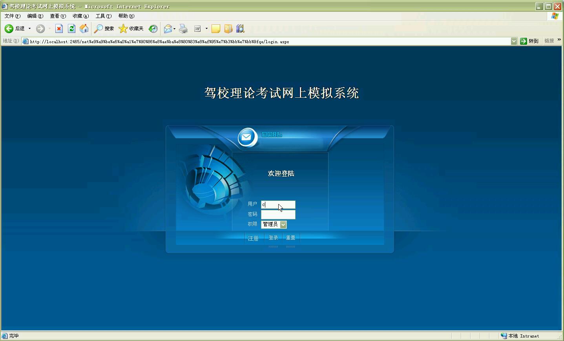The height and width of the screenshot is (341, 564).
Task: Open the 权限 role dropdown (管理员)
Action: click(274, 224)
